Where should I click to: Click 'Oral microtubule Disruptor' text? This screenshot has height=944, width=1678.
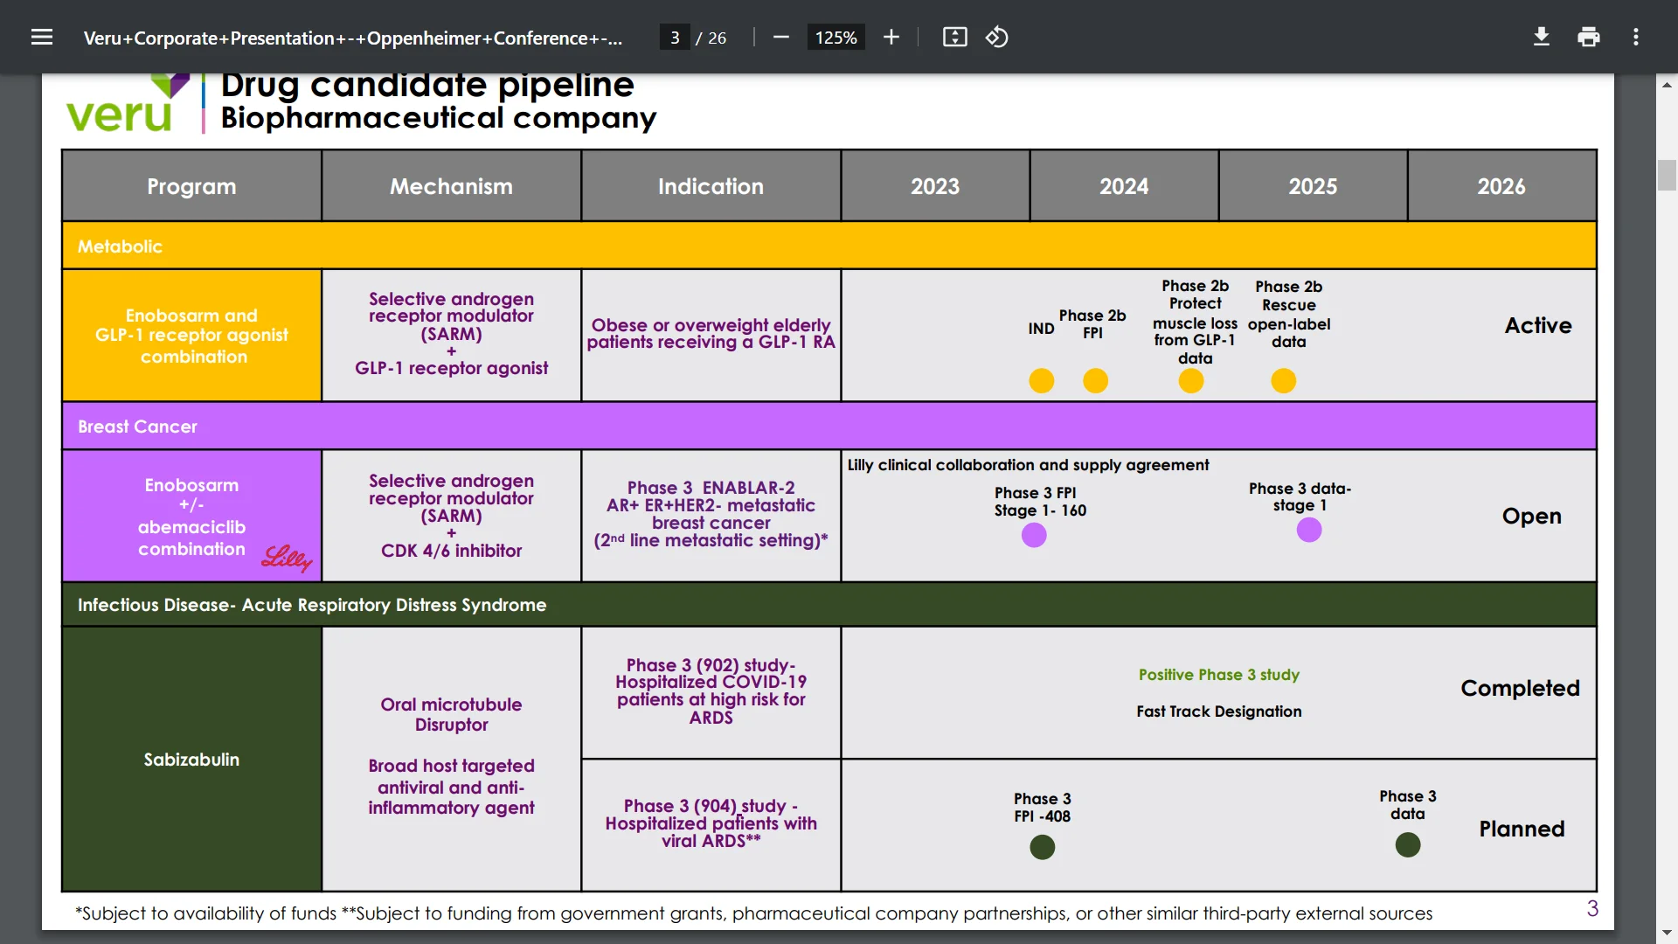pyautogui.click(x=451, y=714)
